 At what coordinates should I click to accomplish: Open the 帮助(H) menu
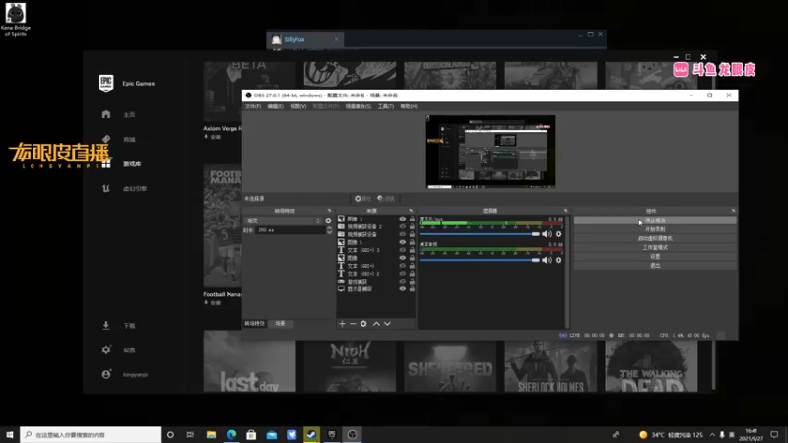pyautogui.click(x=409, y=106)
